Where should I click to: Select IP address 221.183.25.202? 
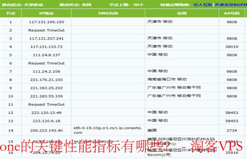point(47,88)
